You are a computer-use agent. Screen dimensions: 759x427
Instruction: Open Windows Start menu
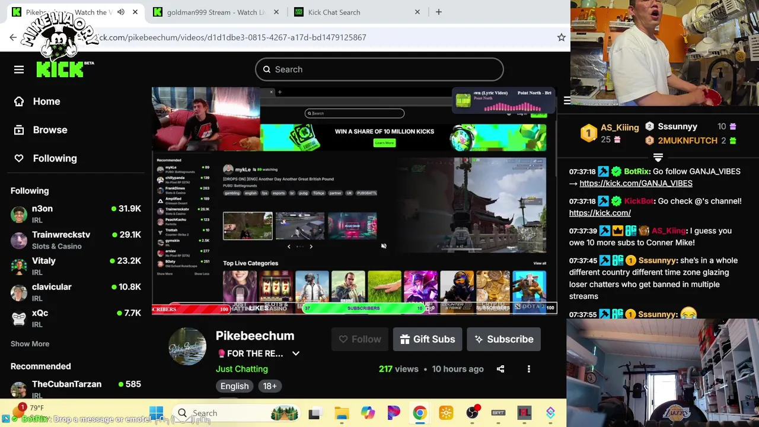coord(156,413)
